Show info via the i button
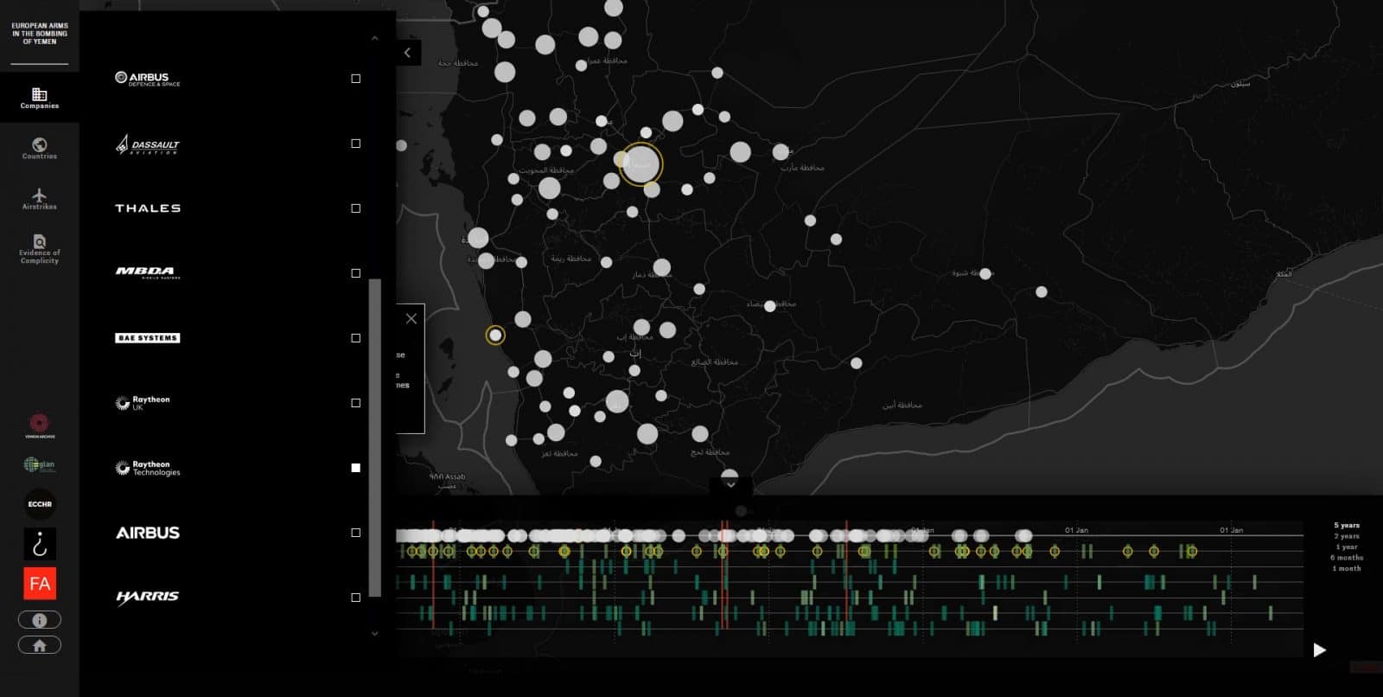This screenshot has width=1383, height=697. click(x=40, y=620)
